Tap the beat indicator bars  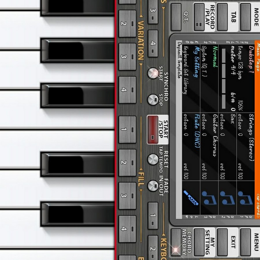[224, 79]
